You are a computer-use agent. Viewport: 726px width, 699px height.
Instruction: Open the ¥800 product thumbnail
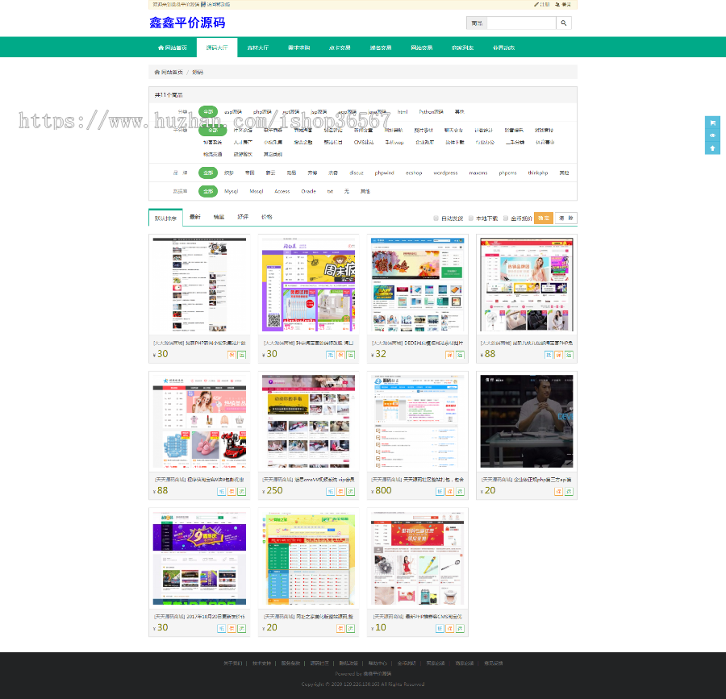[418, 420]
